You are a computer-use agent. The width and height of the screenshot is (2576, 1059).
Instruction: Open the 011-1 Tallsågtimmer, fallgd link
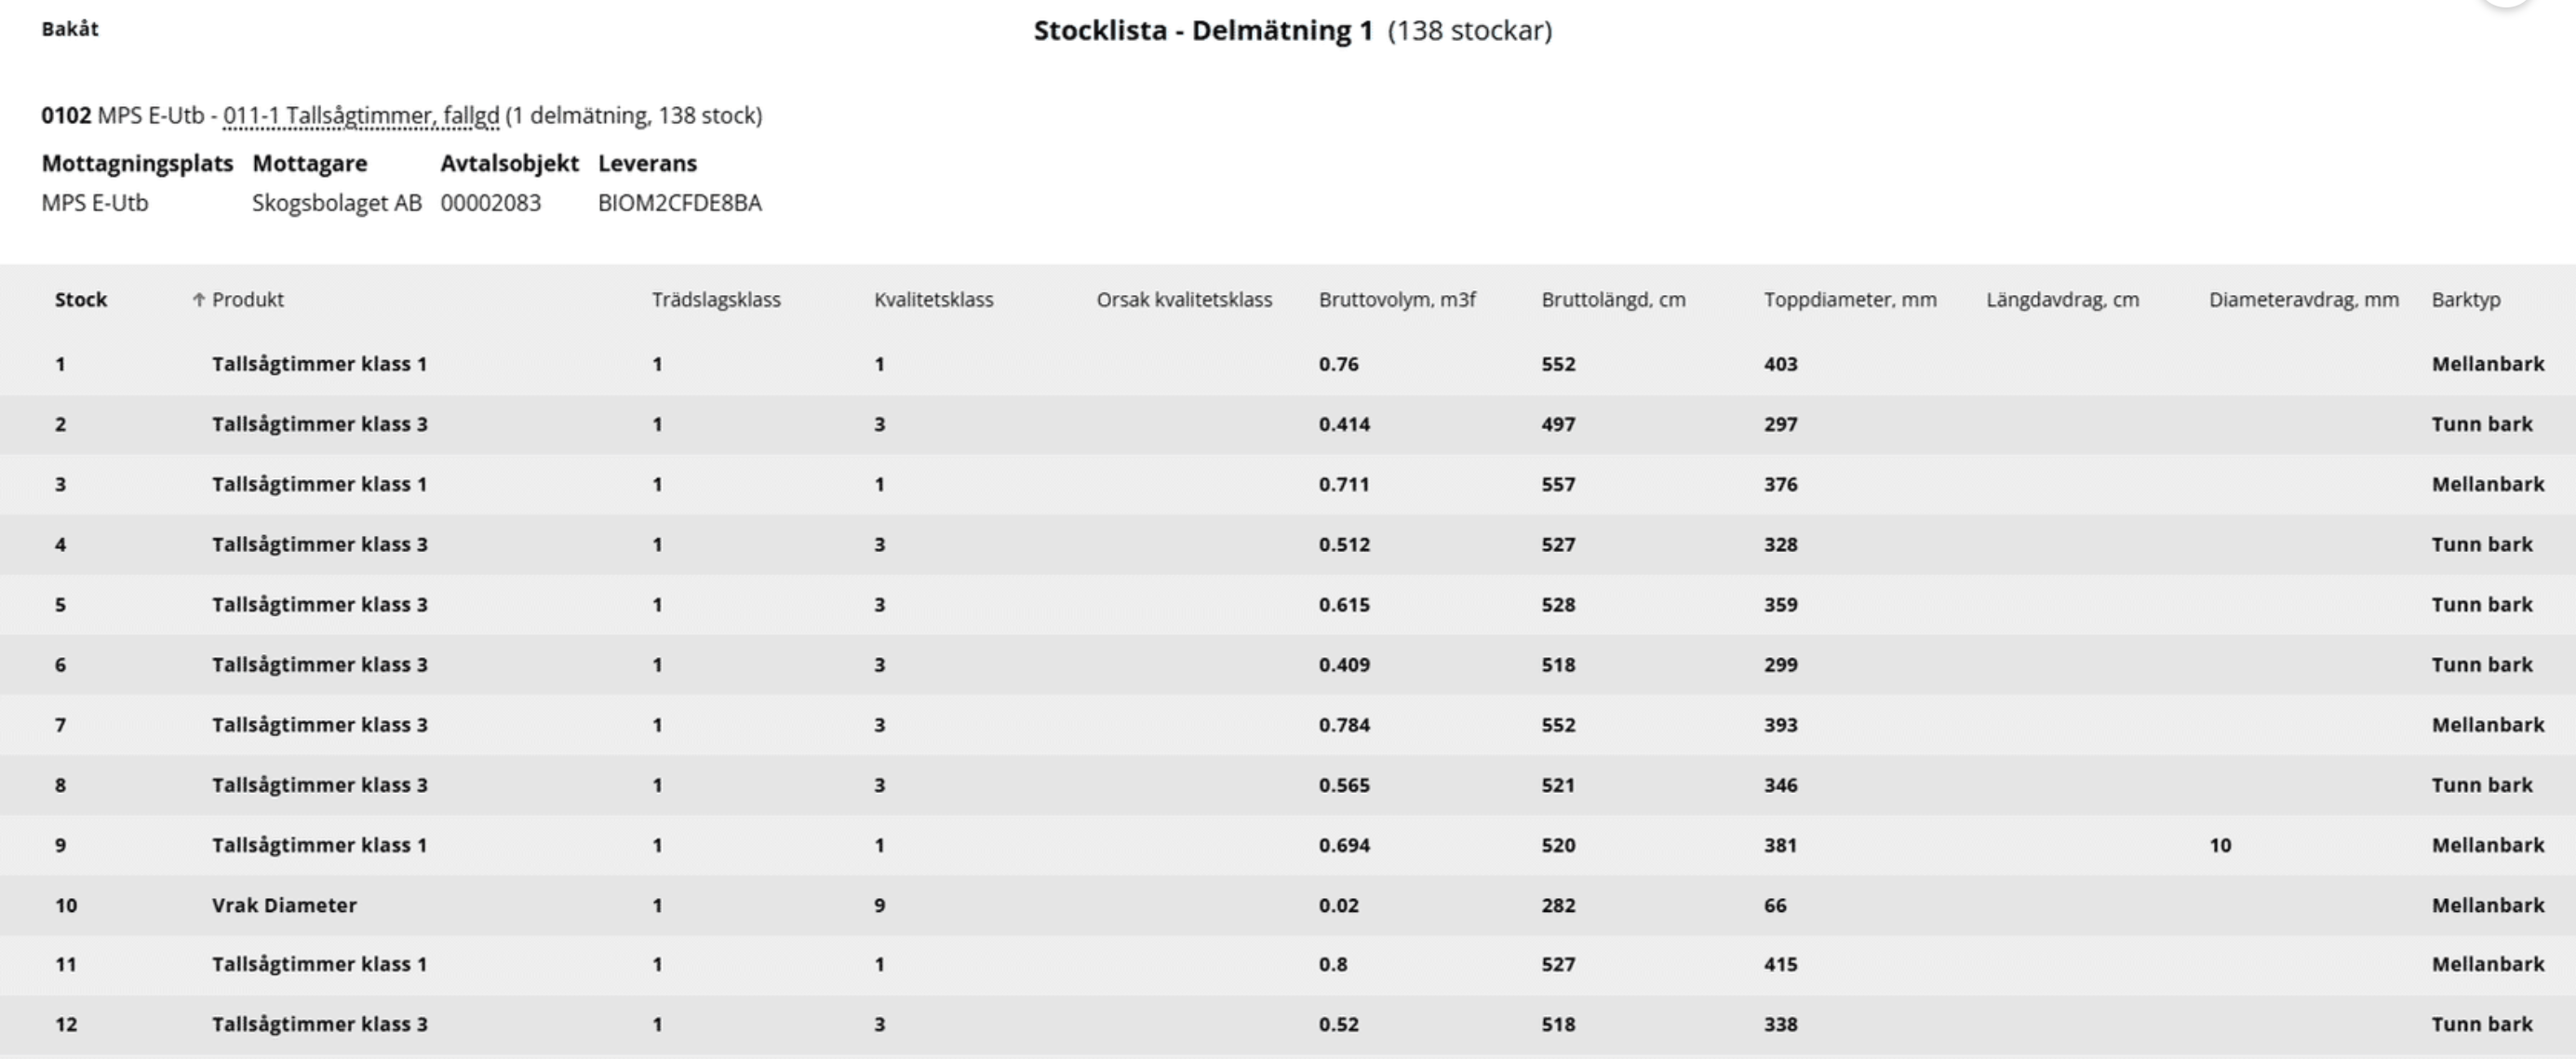[x=361, y=116]
